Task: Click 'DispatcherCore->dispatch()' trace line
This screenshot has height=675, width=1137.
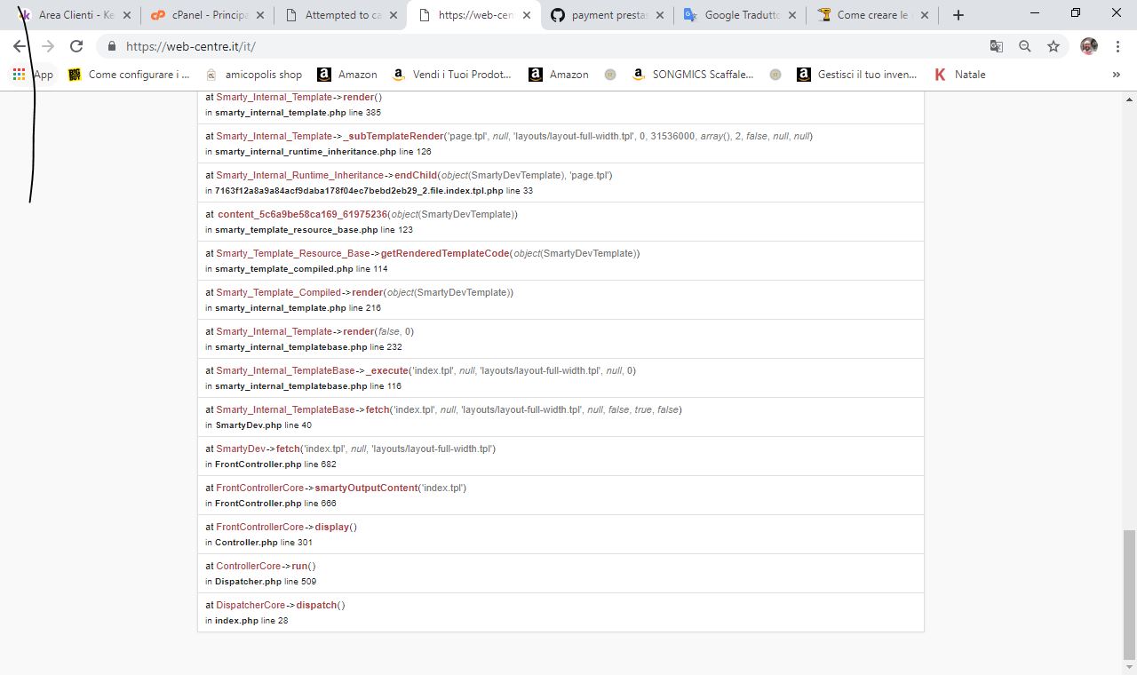Action: (x=275, y=605)
